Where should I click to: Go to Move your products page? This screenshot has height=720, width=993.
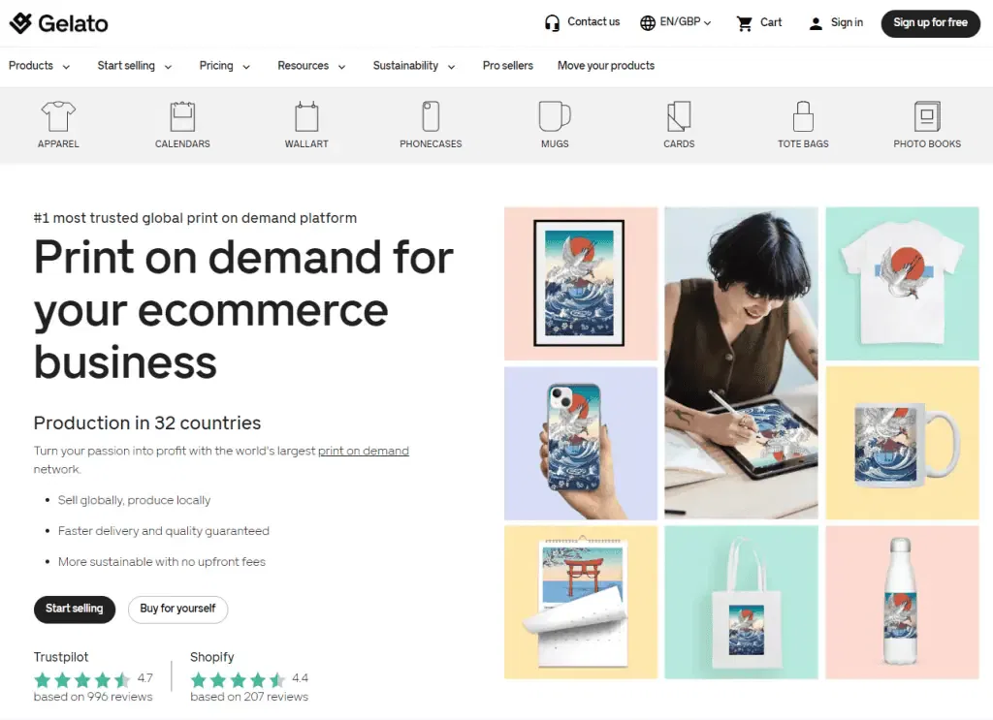[605, 66]
